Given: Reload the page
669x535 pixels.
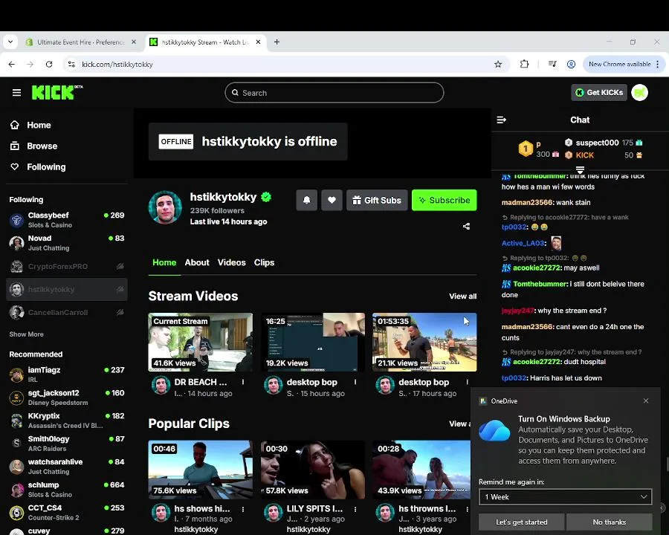Looking at the screenshot, I should coord(49,65).
